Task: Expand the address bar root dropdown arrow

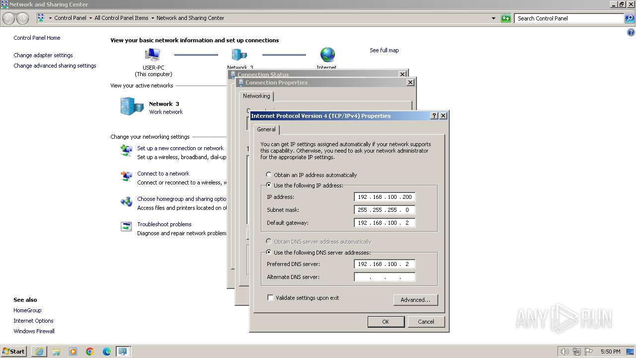Action: coord(50,18)
